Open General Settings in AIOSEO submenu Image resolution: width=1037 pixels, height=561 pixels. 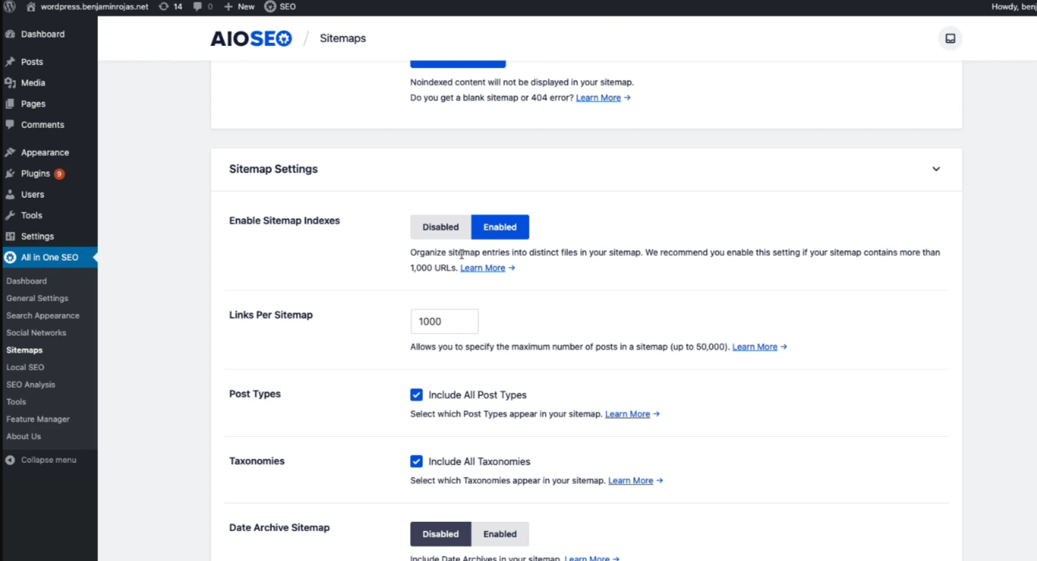[38, 298]
